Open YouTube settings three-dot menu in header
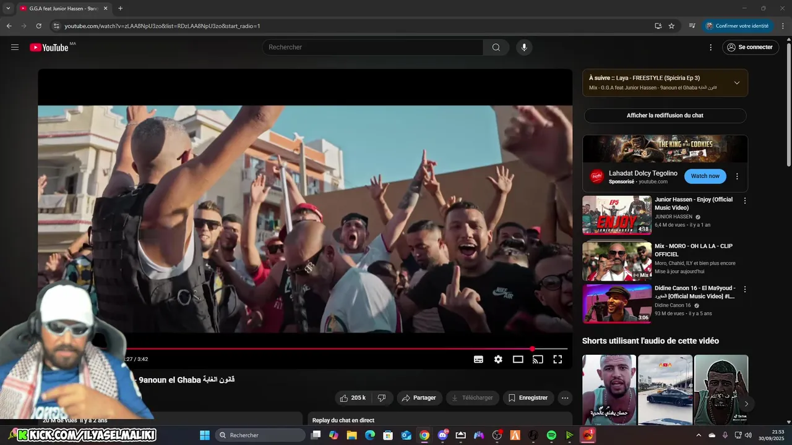 click(710, 47)
